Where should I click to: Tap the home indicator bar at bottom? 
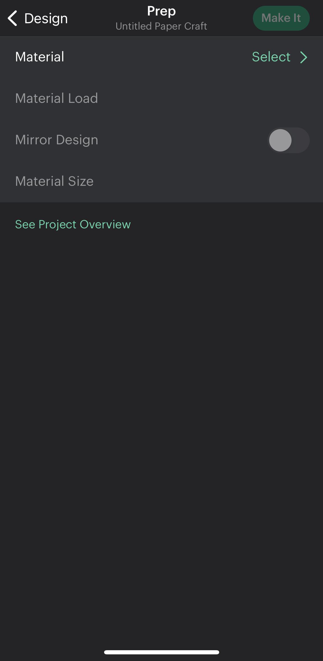coord(161,652)
